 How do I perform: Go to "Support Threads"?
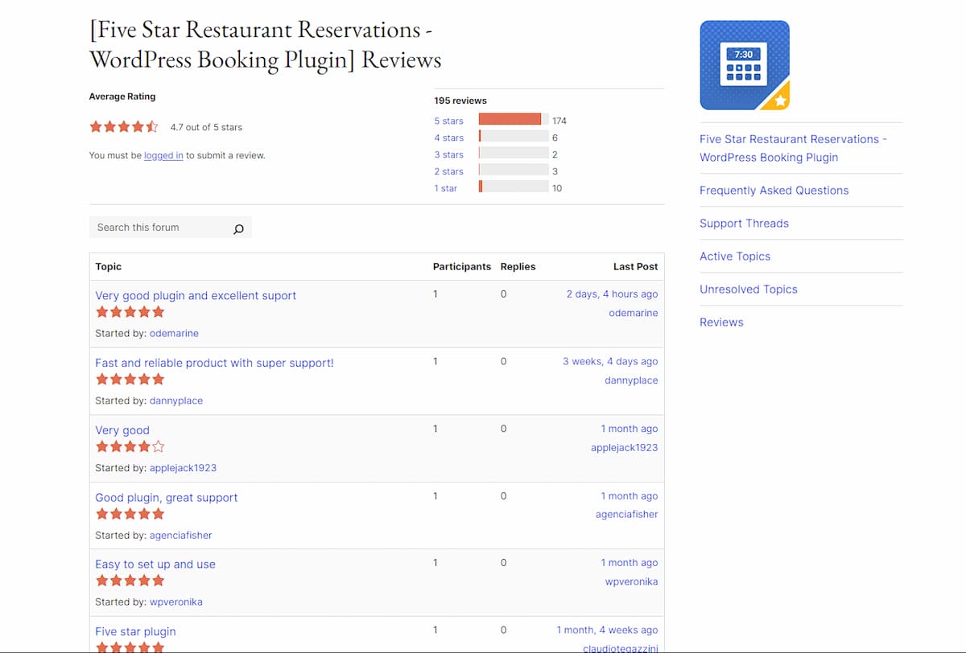(744, 224)
